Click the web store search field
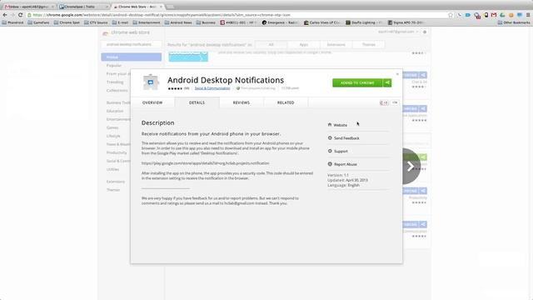Screen dimensions: 533x300 (132, 44)
